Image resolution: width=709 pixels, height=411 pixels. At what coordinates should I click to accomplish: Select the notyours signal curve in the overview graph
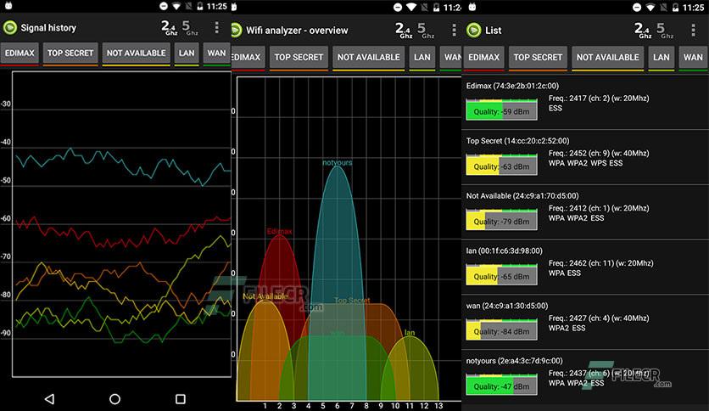[x=337, y=254]
